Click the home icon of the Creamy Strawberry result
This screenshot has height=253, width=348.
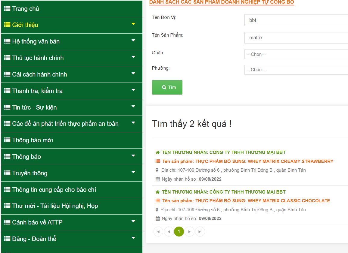click(x=157, y=152)
